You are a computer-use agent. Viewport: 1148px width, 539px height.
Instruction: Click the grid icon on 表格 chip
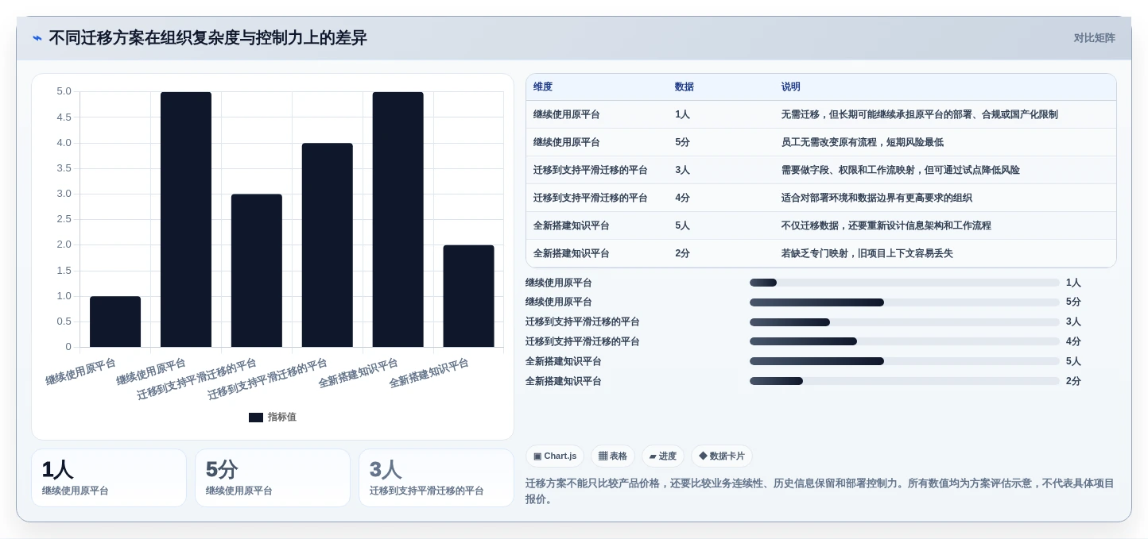(x=603, y=456)
